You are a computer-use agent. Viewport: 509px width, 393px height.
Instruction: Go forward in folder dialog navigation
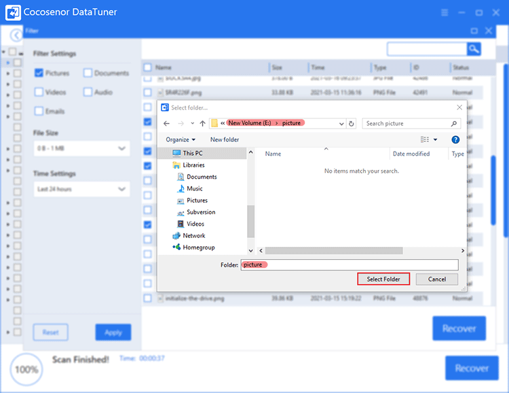click(x=181, y=123)
